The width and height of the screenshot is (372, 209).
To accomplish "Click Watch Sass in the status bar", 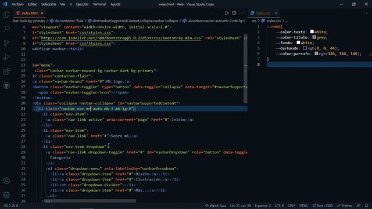I will 216,206.
